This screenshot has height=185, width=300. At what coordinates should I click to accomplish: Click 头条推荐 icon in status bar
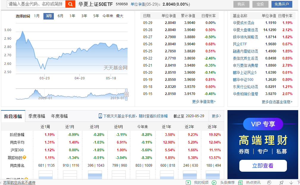click(x=214, y=183)
